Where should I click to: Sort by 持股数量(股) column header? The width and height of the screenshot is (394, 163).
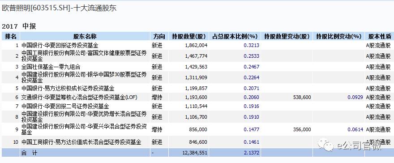click(x=188, y=36)
